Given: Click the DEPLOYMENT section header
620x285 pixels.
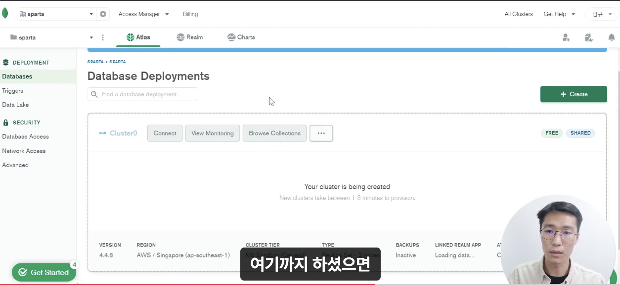Looking at the screenshot, I should (31, 63).
